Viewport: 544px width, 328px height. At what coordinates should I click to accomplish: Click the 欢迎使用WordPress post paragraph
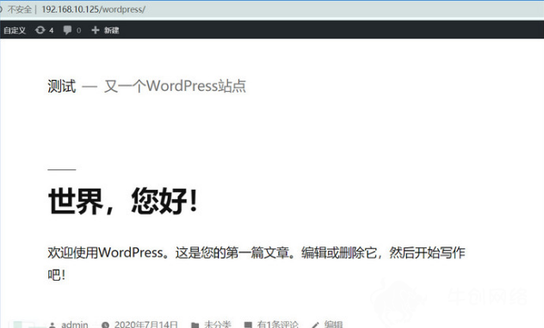(x=256, y=264)
